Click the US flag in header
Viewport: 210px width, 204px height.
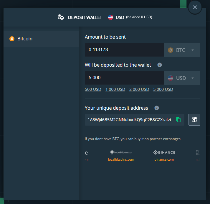coord(110,17)
